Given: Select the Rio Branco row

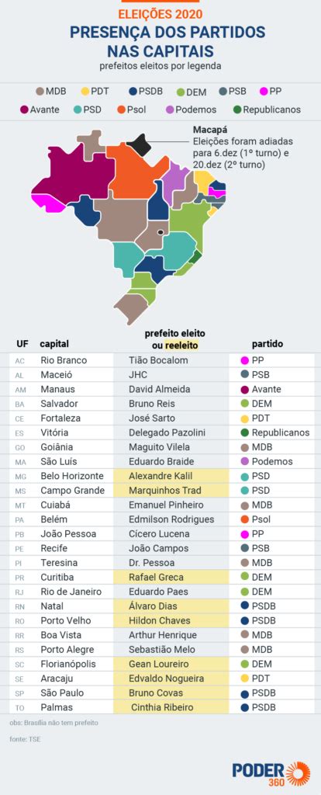Looking at the screenshot, I should point(162,360).
